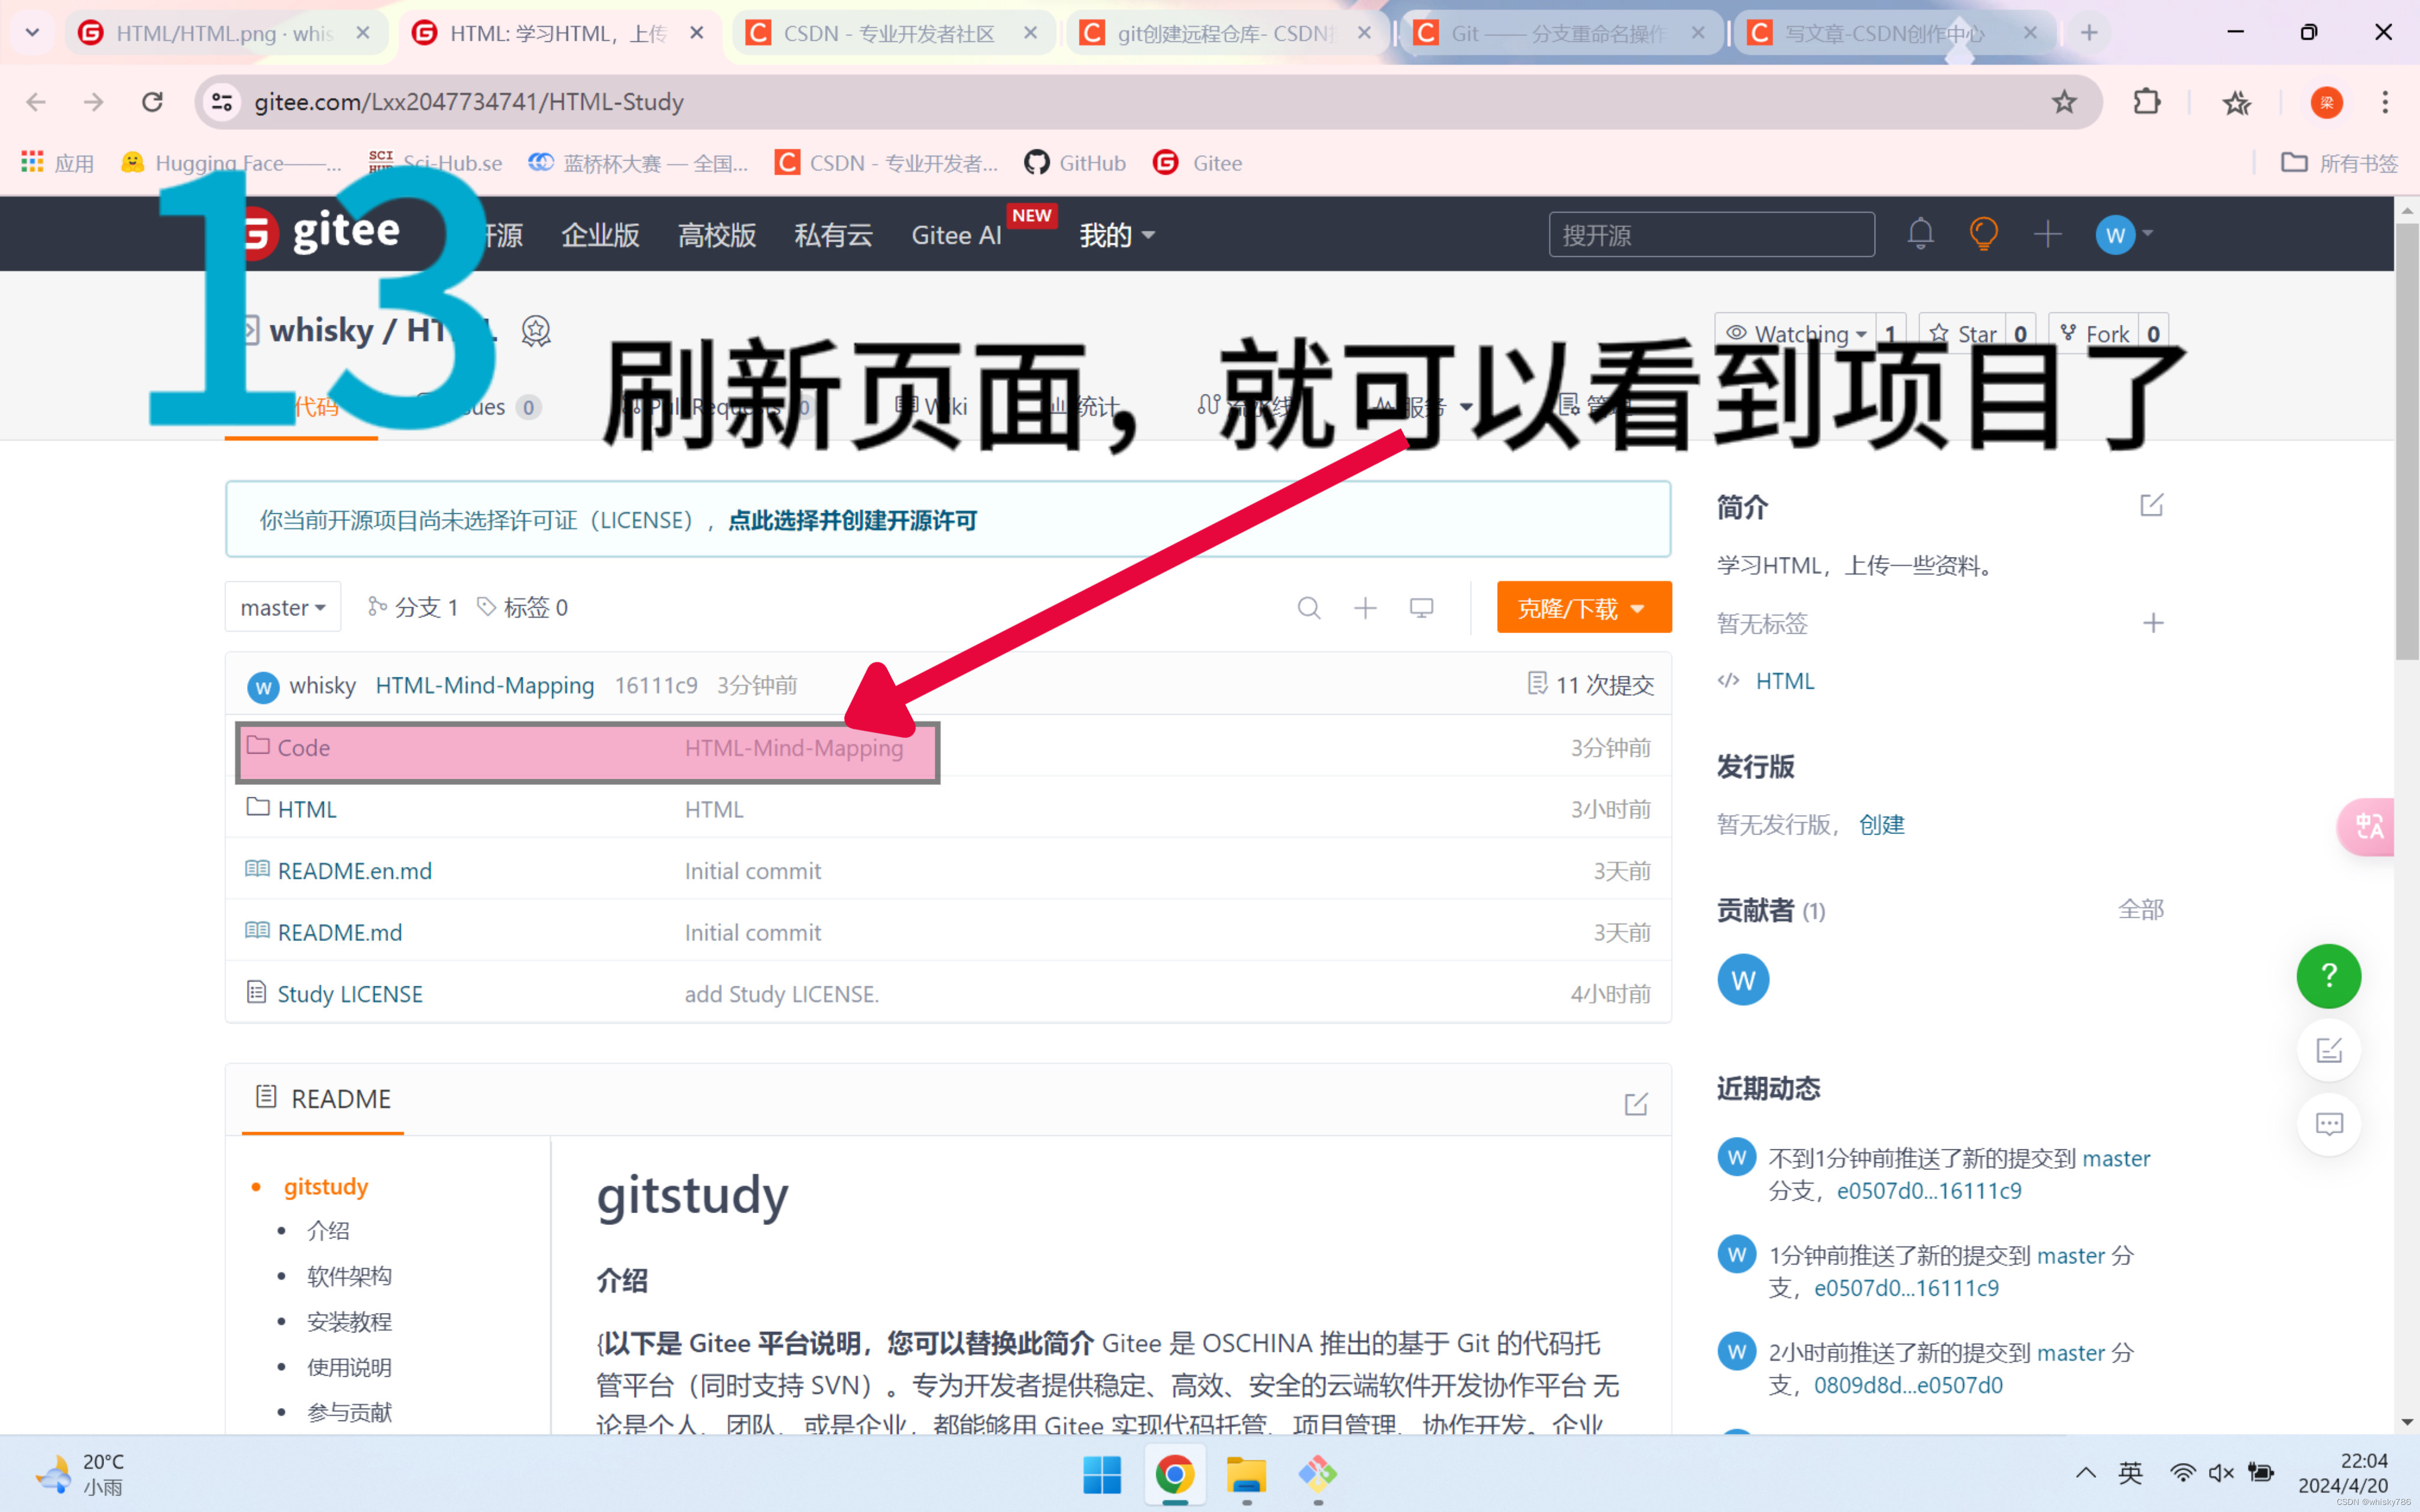Click the orange lightbulb icon in header

tap(1983, 235)
